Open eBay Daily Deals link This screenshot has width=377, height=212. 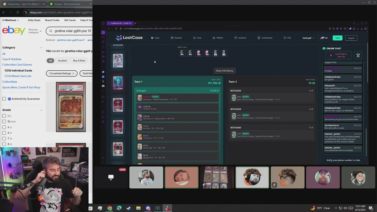tap(34, 20)
